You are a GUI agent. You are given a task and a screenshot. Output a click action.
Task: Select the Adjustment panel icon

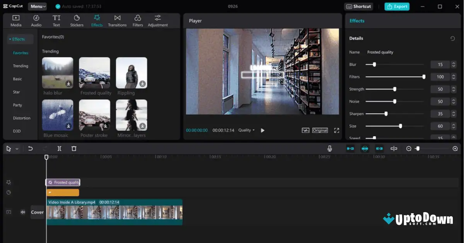[157, 20]
